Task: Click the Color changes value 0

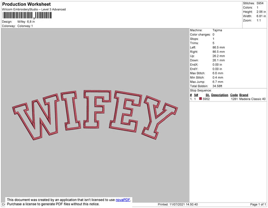Action: pyautogui.click(x=214, y=35)
